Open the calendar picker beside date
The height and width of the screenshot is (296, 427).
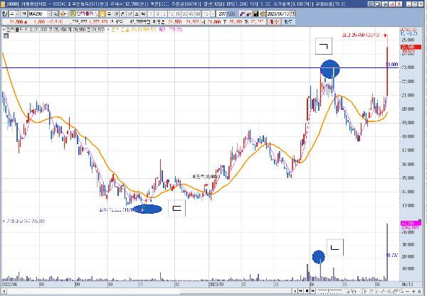(292, 13)
